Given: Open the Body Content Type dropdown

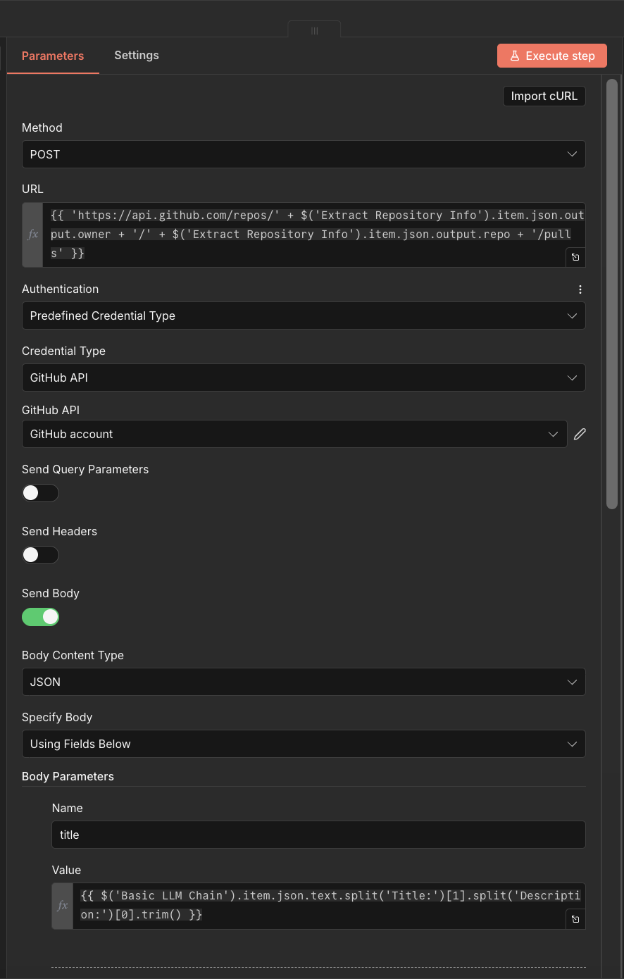Looking at the screenshot, I should tap(304, 682).
